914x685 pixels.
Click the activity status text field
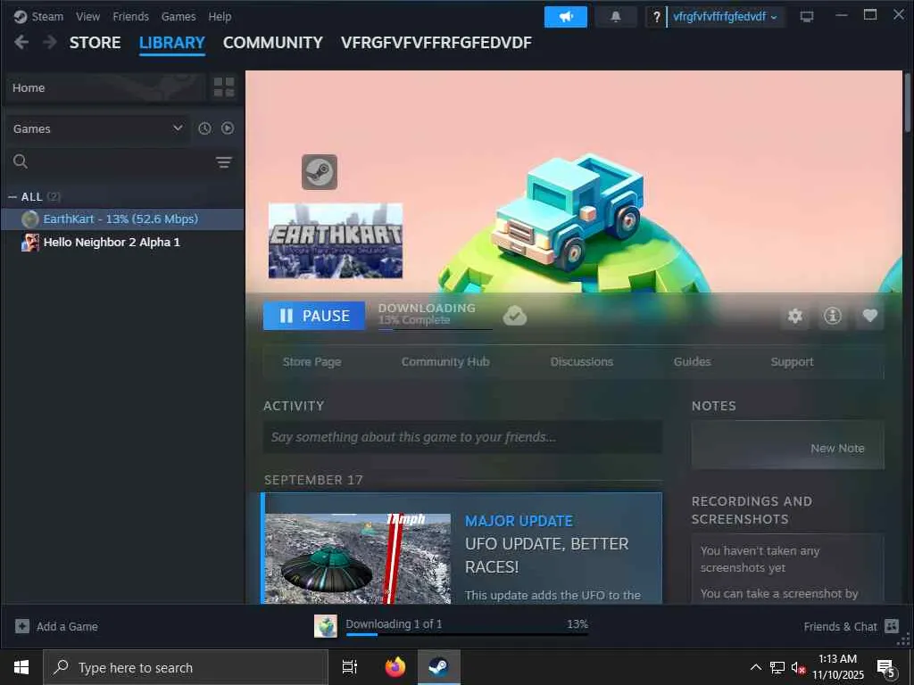click(x=463, y=437)
